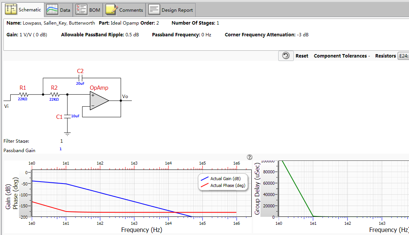Click the Group Delay (uSec) axis label

click(257, 188)
